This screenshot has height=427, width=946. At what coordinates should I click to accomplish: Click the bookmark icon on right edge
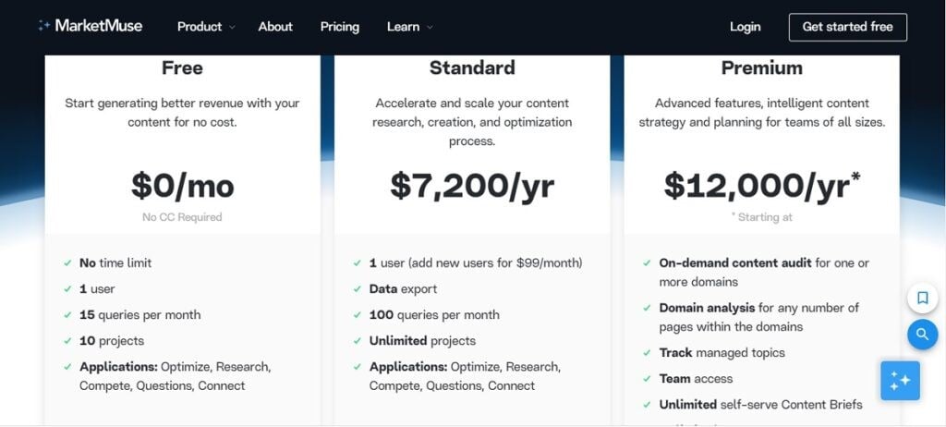click(922, 298)
